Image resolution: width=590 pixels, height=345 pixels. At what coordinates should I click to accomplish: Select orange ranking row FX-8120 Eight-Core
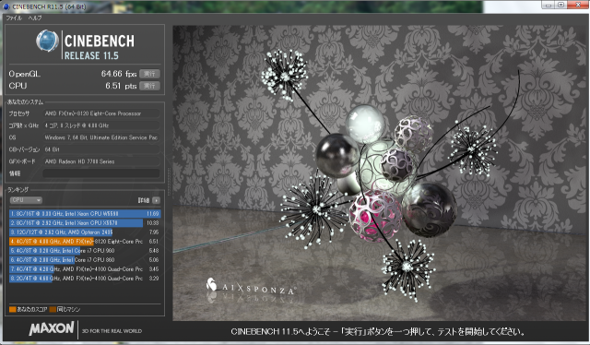85,242
